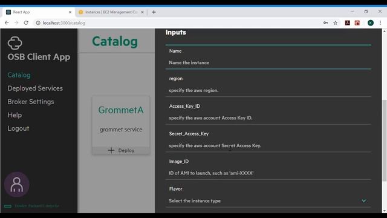
Task: Click the plus icon on Deploy button
Action: tap(111, 150)
